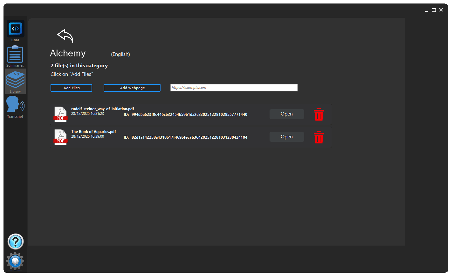
Task: Delete The Book of Aquarius.pdf via trash
Action: (x=318, y=137)
